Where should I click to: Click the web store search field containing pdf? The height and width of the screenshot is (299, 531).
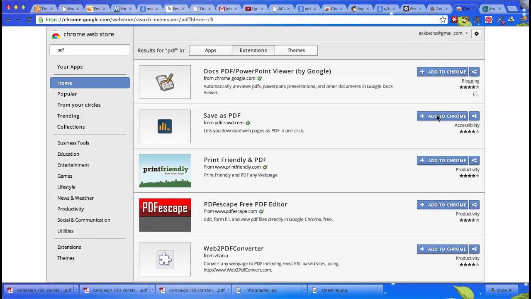(x=90, y=50)
